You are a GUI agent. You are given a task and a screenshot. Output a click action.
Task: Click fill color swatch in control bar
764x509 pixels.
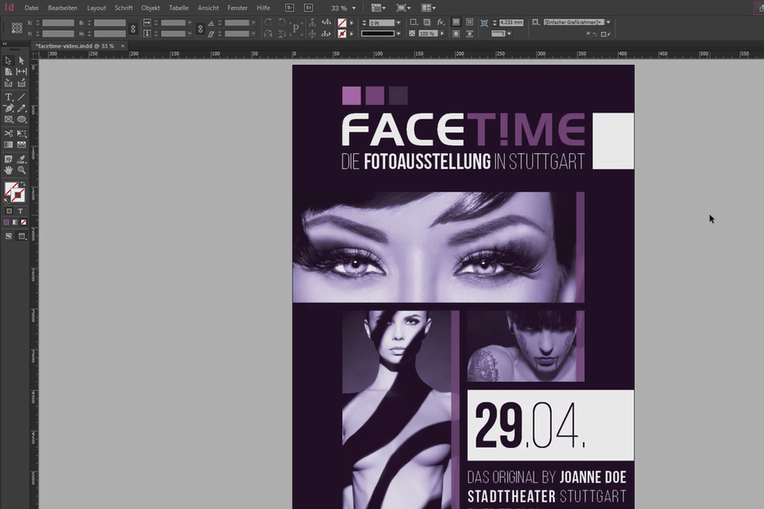click(342, 22)
